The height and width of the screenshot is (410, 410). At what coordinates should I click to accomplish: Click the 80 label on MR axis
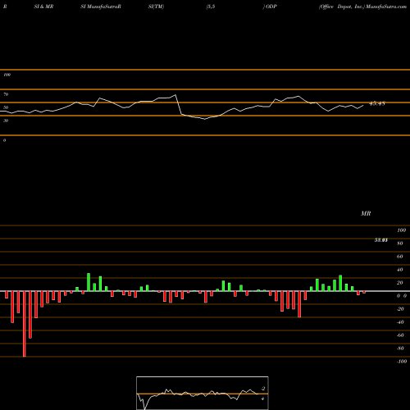pos(400,244)
